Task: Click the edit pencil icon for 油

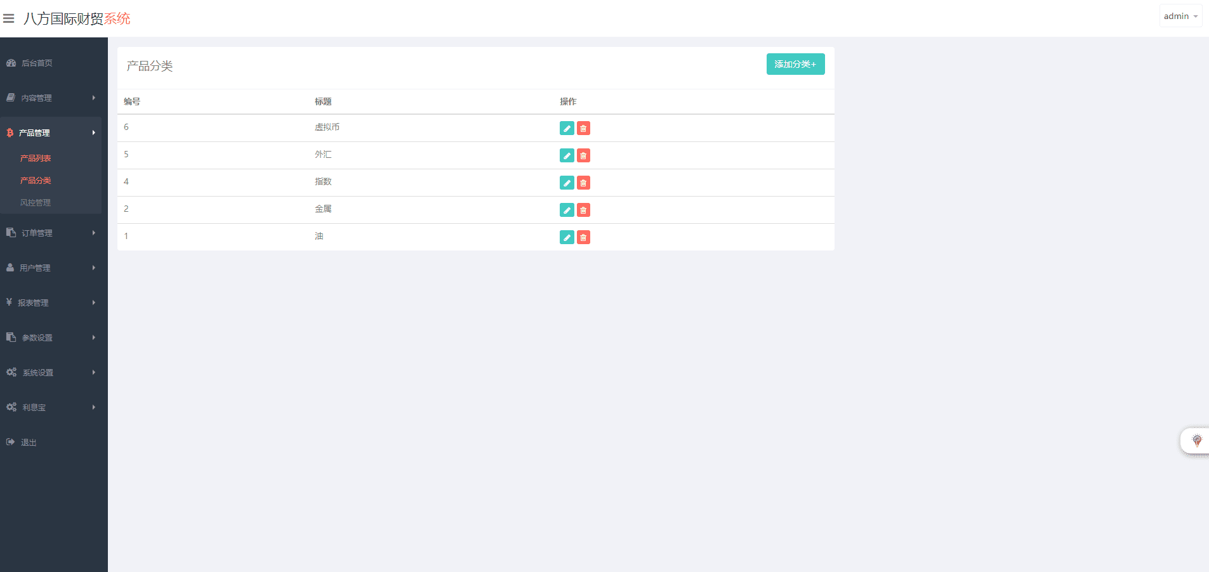Action: click(x=567, y=237)
